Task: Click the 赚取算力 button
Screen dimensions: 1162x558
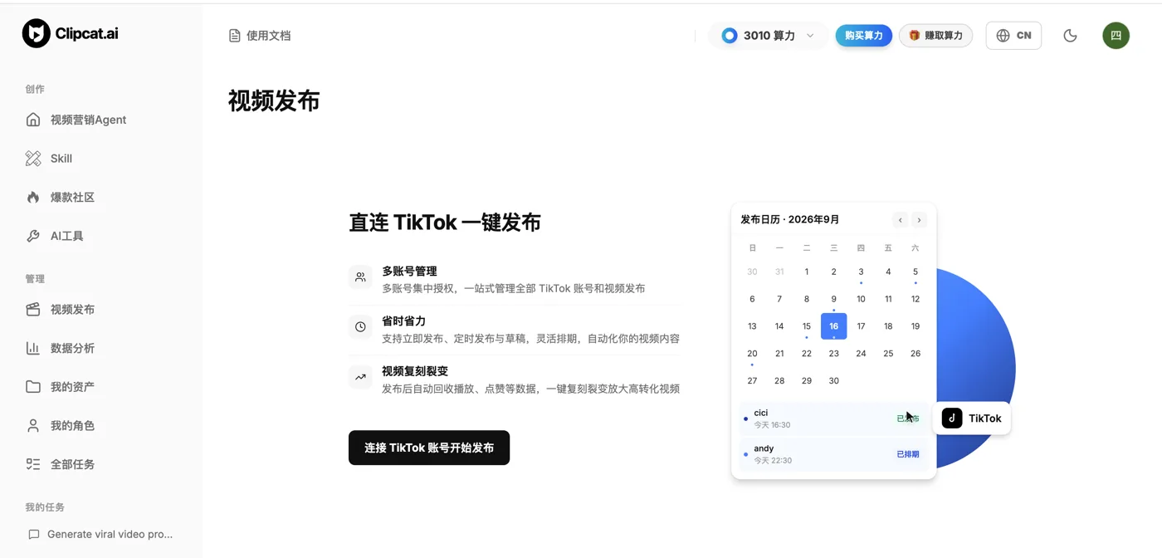Action: point(935,36)
